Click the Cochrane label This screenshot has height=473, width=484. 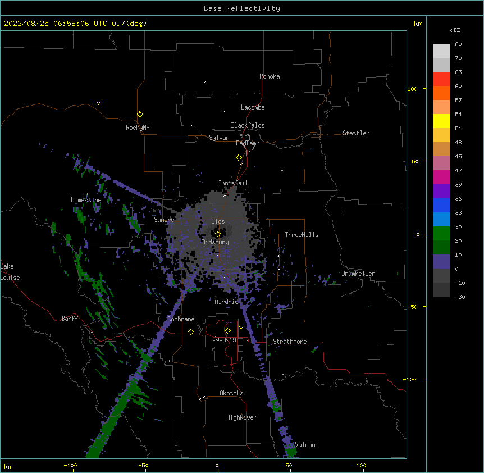[x=181, y=319]
